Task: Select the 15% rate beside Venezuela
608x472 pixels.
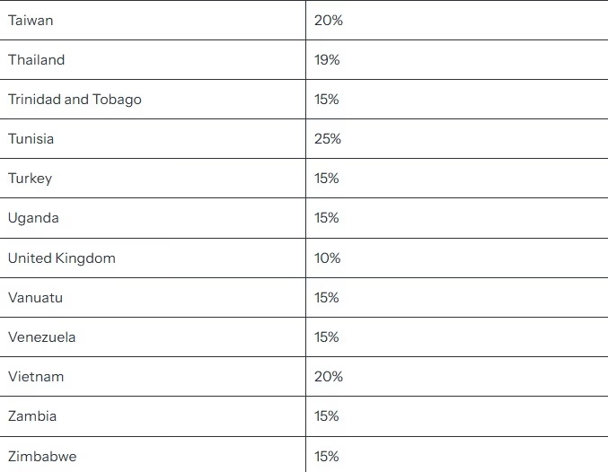Action: 327,337
